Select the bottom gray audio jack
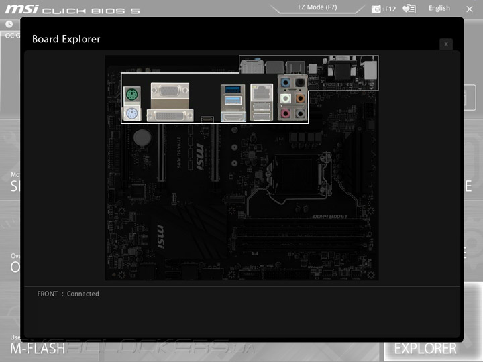This screenshot has height=362, width=483. pyautogui.click(x=300, y=113)
